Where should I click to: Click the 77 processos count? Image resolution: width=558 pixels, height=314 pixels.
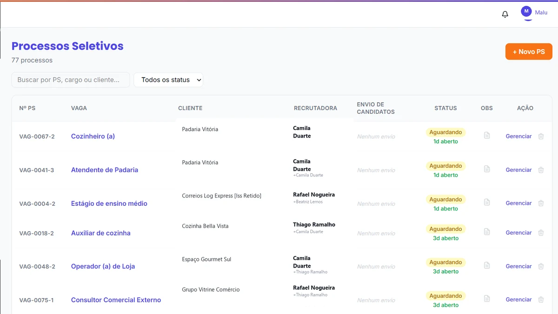[32, 60]
